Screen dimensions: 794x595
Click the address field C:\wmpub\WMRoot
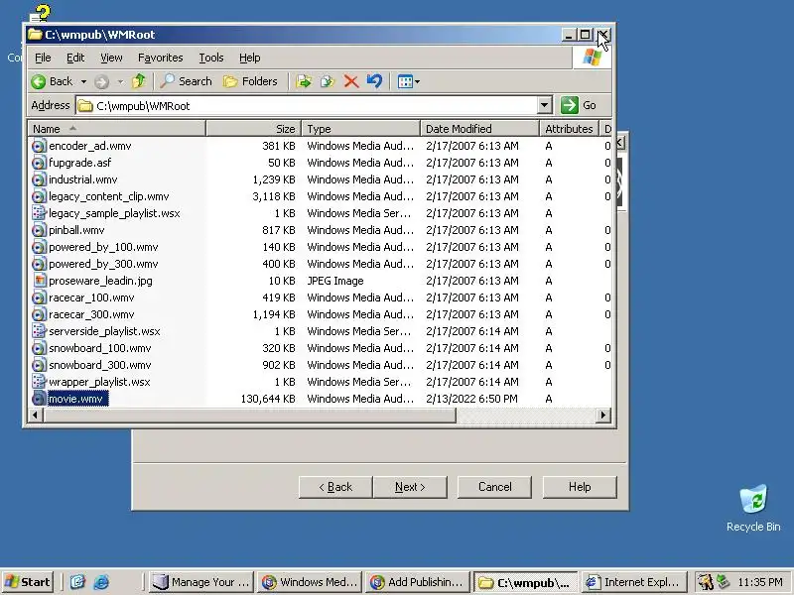tap(307, 105)
